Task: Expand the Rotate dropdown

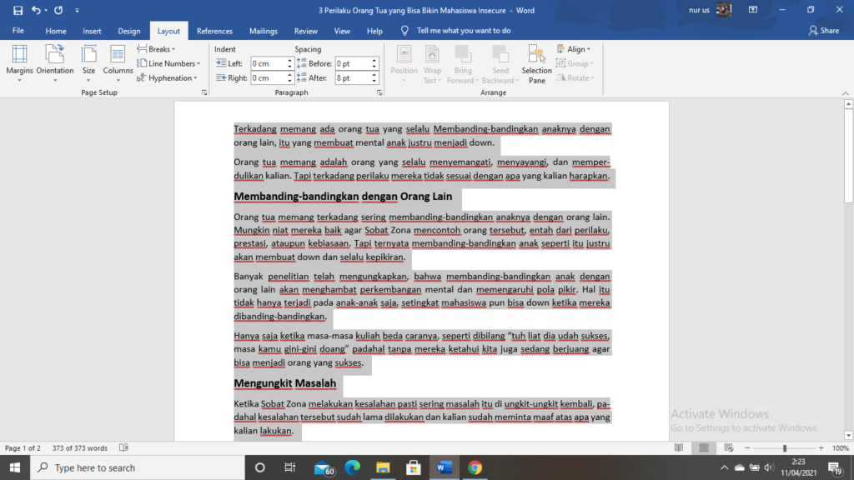Action: (x=575, y=77)
